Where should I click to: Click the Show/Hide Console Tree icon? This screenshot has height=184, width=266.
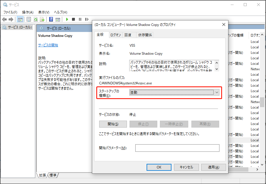tap(20, 19)
